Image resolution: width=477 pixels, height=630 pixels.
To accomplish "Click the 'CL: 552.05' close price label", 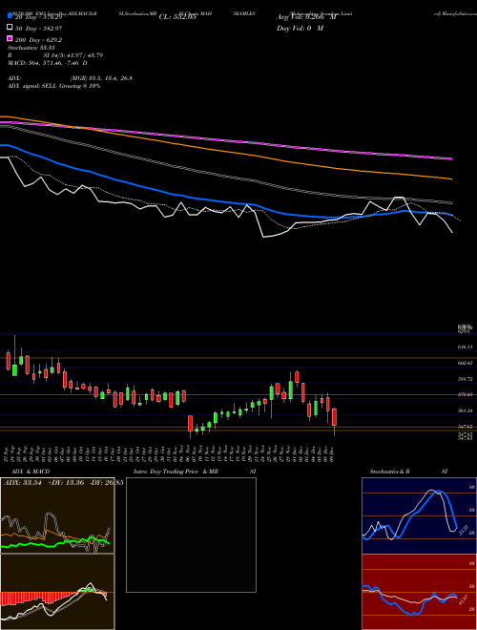I will point(177,17).
